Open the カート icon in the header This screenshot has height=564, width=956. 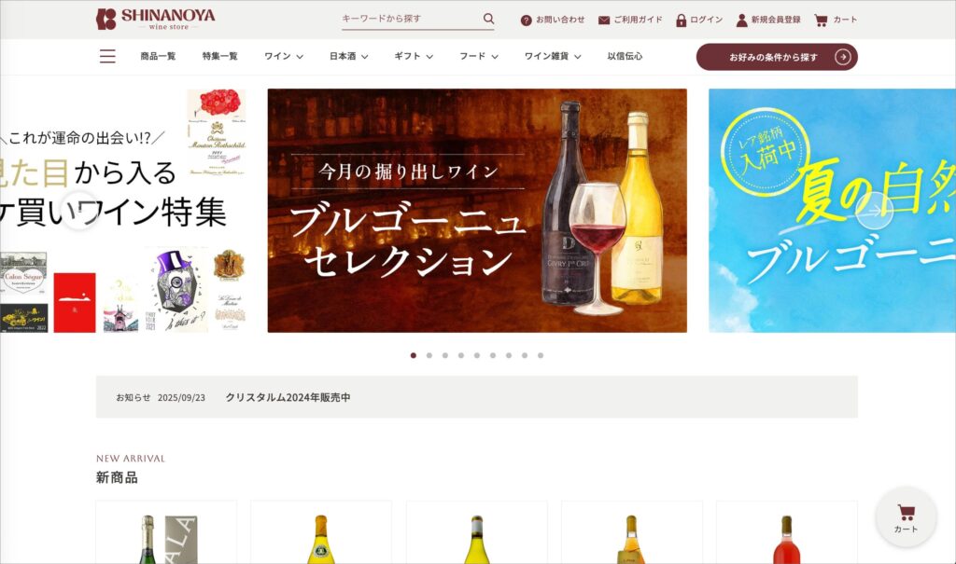pyautogui.click(x=821, y=20)
